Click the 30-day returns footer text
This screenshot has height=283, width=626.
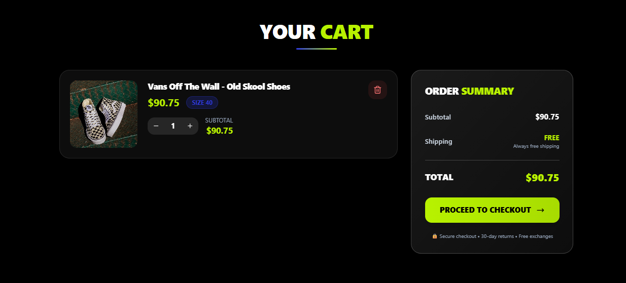point(497,236)
